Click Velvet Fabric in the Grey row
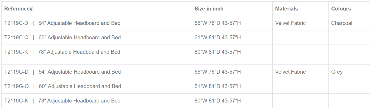This screenshot has height=108, width=371. point(290,72)
